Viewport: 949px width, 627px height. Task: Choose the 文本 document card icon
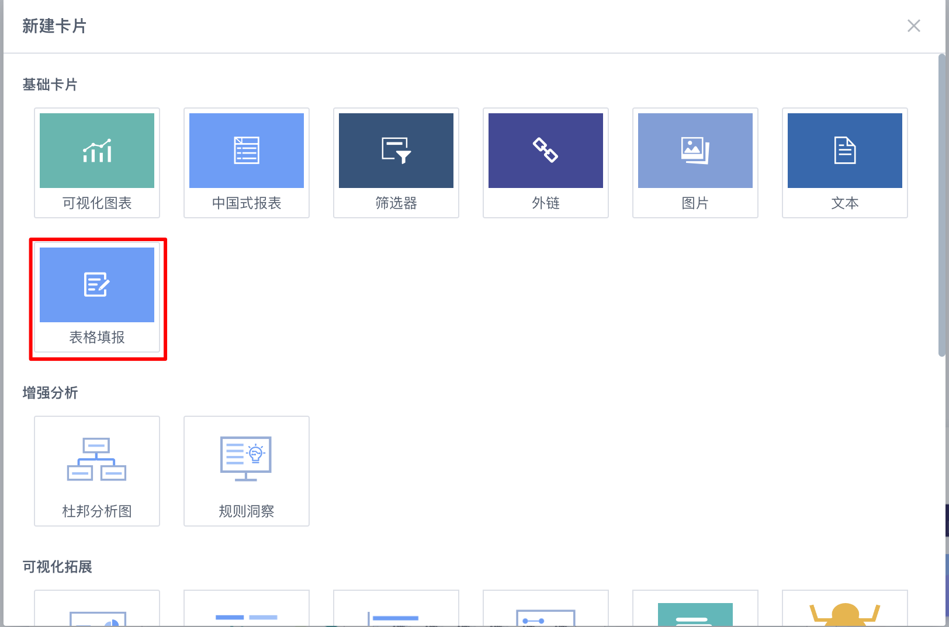(x=845, y=151)
